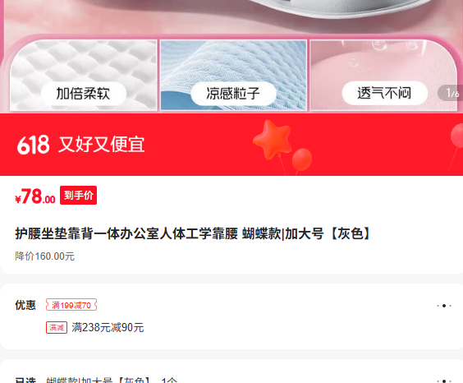Open the 加倍柔软 feature thumbnail
463x383 pixels.
click(83, 76)
